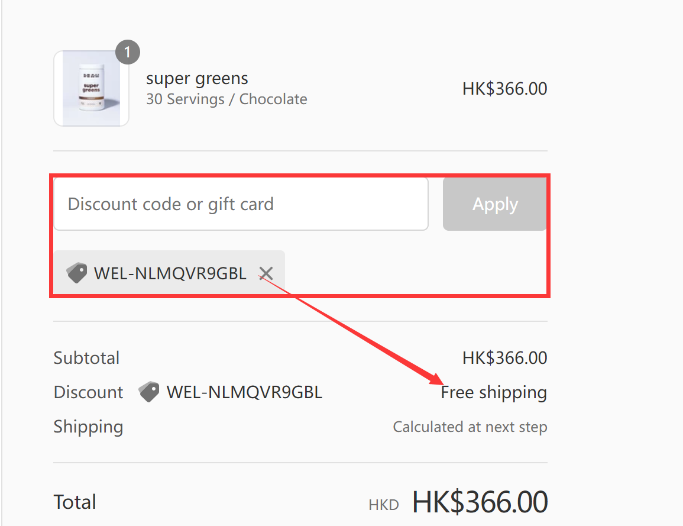Click the quantity badge showing 1

(128, 52)
